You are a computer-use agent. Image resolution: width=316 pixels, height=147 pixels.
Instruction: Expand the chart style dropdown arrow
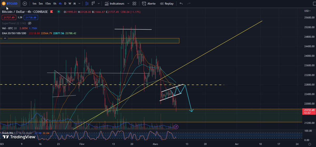pos(98,4)
